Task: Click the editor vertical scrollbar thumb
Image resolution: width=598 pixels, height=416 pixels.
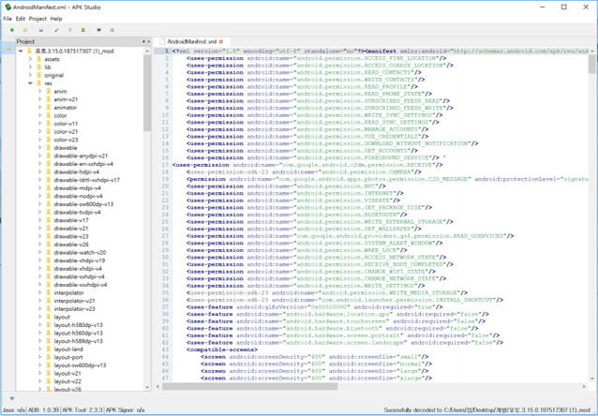Action: coord(591,64)
